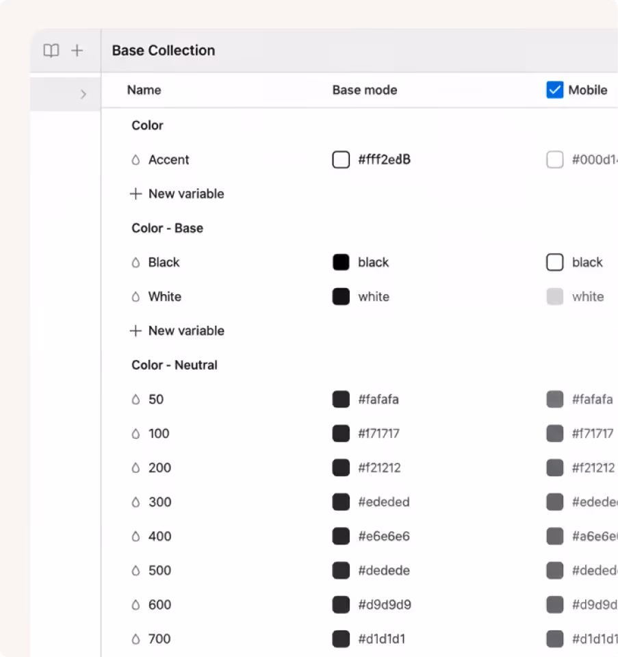Select the variable named 500
This screenshot has height=657, width=618.
click(x=159, y=570)
